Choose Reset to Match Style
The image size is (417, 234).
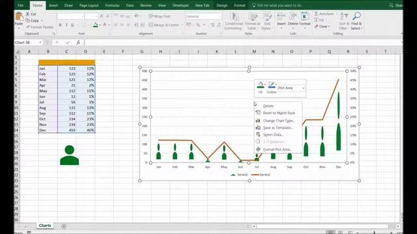[278, 113]
